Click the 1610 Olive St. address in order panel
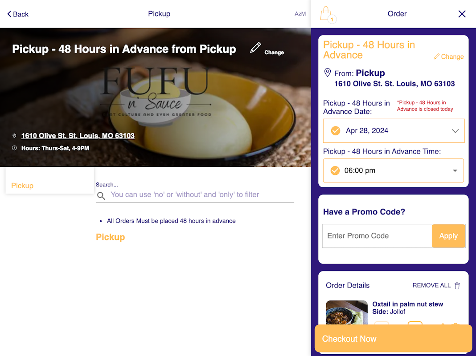The height and width of the screenshot is (356, 476). tap(394, 84)
